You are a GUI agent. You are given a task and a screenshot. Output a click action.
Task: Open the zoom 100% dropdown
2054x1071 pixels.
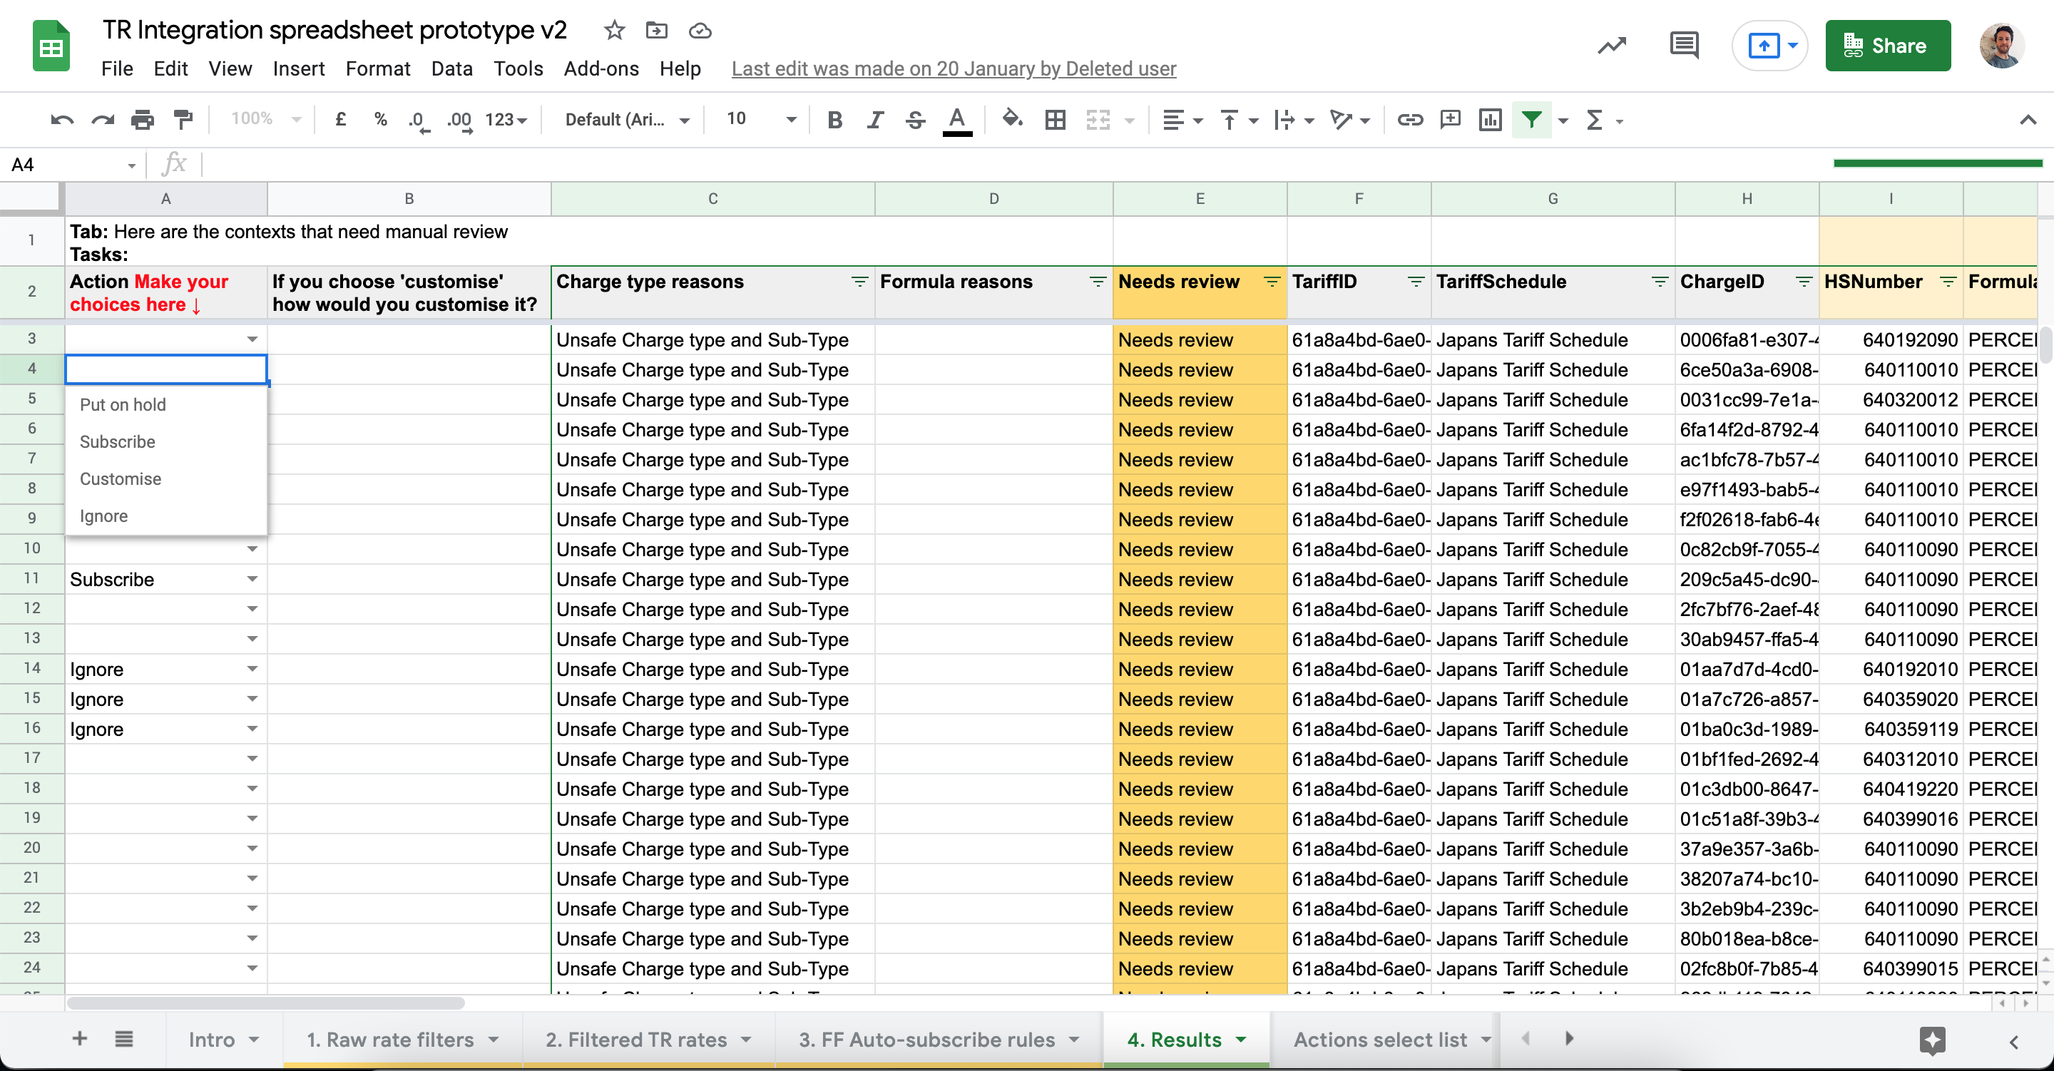tap(265, 120)
